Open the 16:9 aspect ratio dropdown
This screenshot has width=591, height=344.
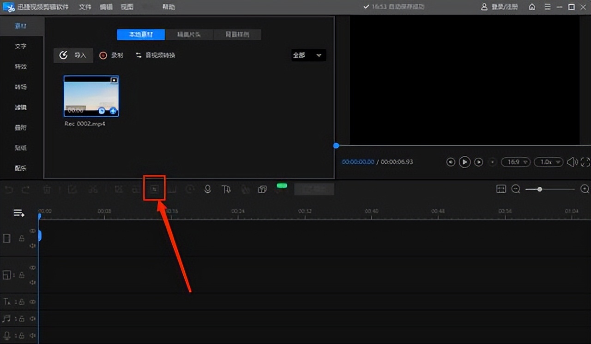[515, 162]
